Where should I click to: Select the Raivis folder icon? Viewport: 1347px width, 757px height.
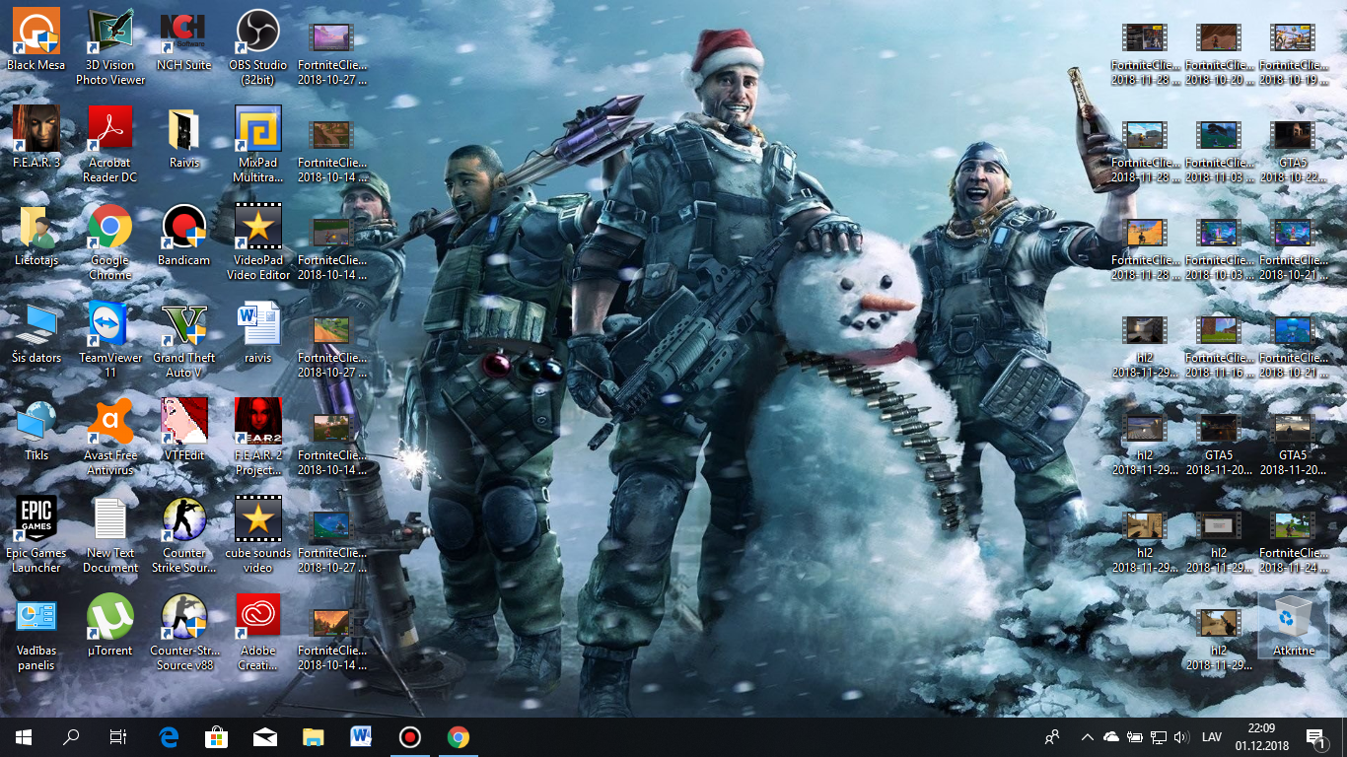184,138
